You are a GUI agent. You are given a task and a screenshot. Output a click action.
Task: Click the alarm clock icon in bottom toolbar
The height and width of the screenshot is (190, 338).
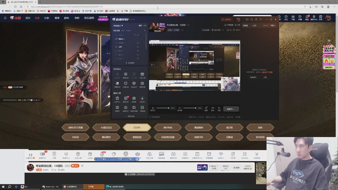[209, 154]
